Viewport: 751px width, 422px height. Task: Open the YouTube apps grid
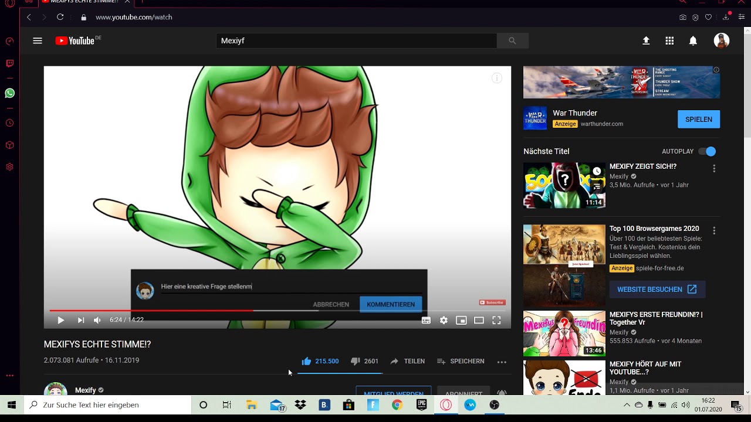tap(669, 40)
